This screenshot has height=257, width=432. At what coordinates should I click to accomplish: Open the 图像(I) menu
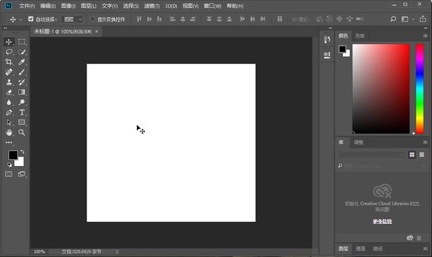(x=68, y=6)
